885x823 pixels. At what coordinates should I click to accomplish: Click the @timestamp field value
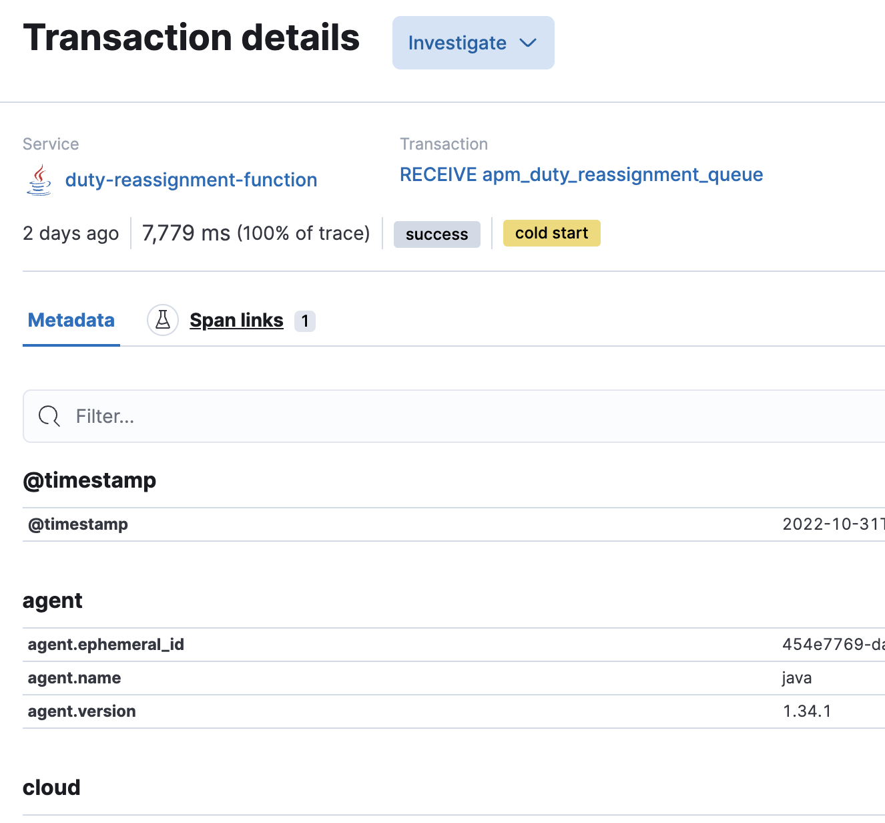(x=832, y=524)
